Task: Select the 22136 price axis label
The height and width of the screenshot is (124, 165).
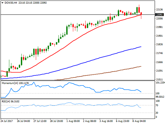Action: tap(159, 10)
